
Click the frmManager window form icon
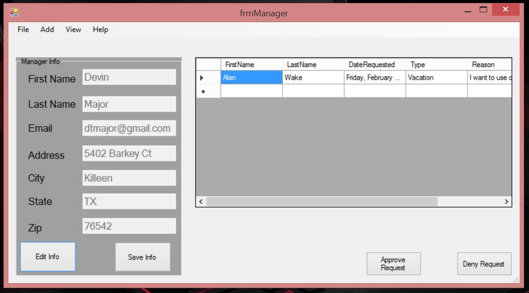click(x=14, y=13)
